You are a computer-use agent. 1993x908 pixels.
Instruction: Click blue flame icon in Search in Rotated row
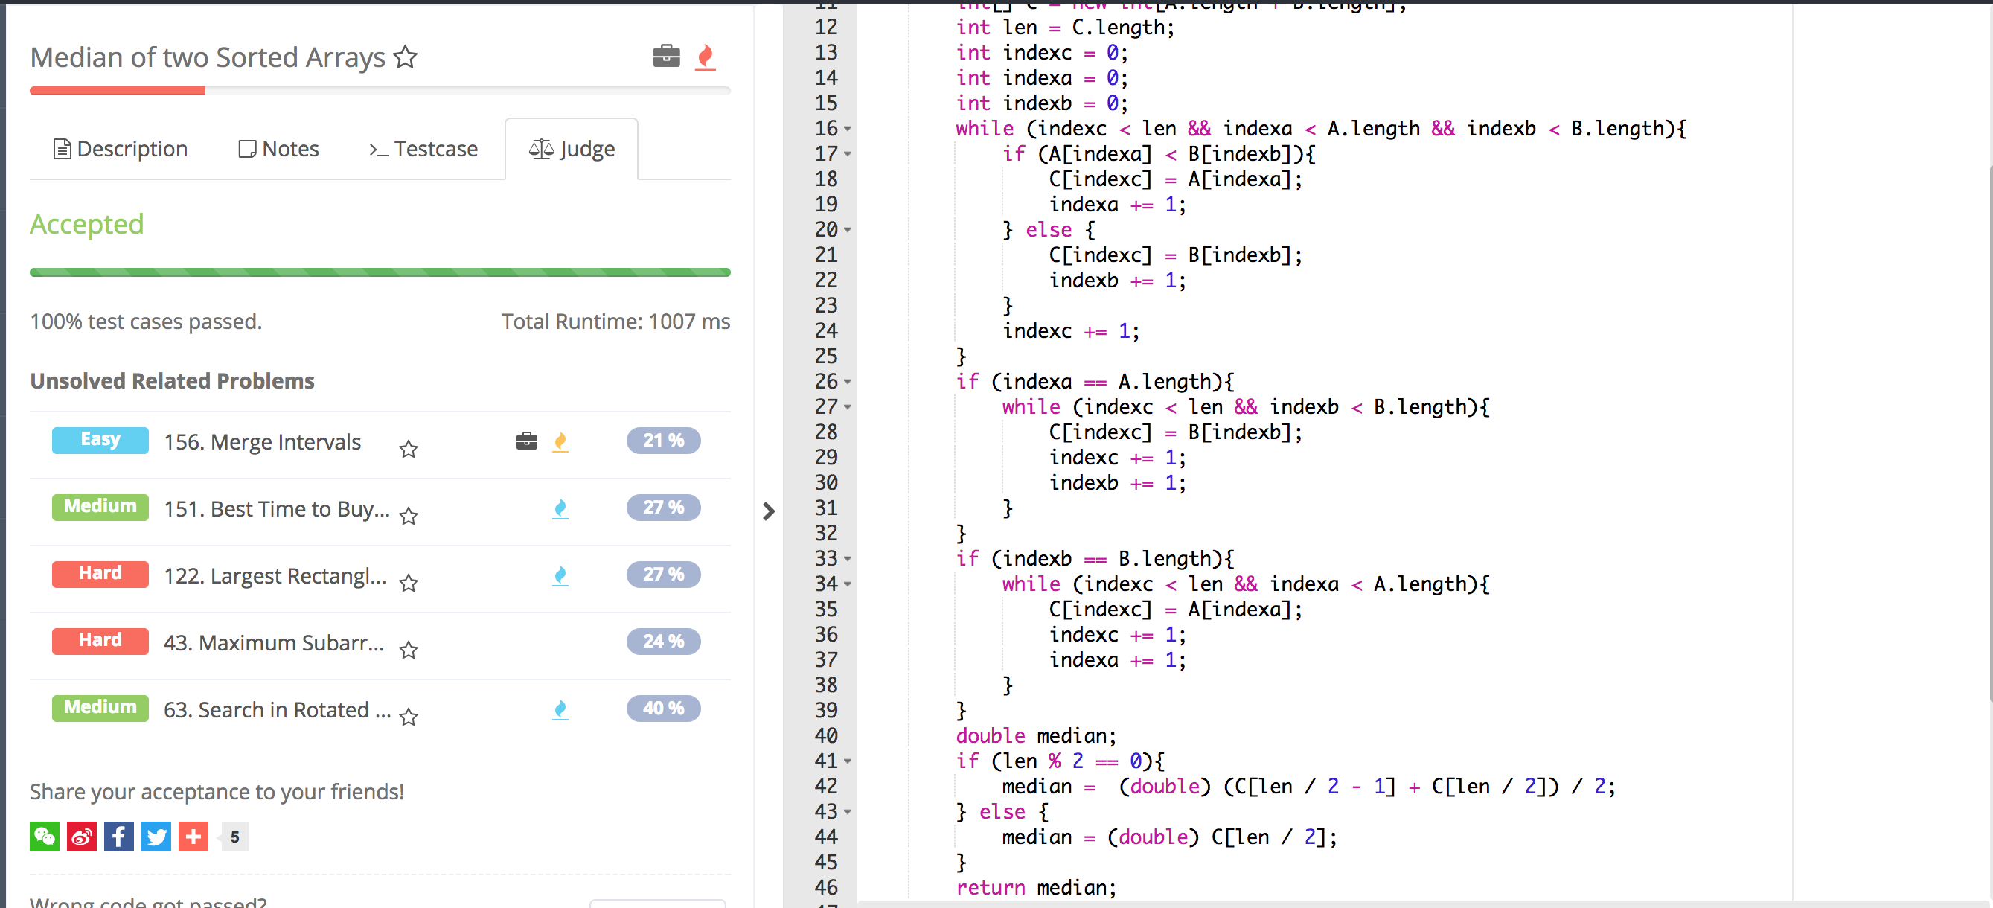pyautogui.click(x=560, y=710)
